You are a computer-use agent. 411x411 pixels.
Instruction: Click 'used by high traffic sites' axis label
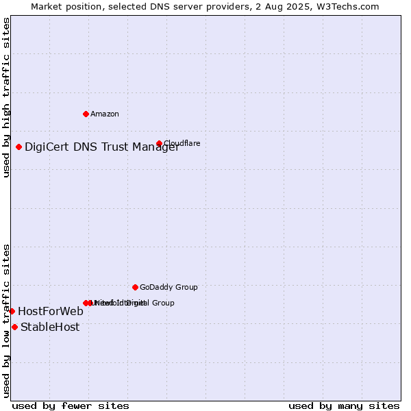(x=6, y=97)
